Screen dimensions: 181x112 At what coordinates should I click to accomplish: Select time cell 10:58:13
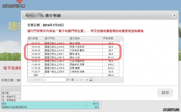(x=36, y=61)
